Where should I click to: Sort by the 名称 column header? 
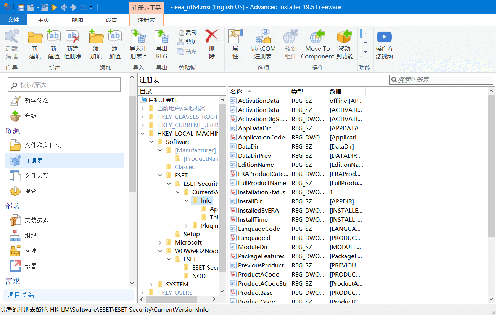click(237, 91)
